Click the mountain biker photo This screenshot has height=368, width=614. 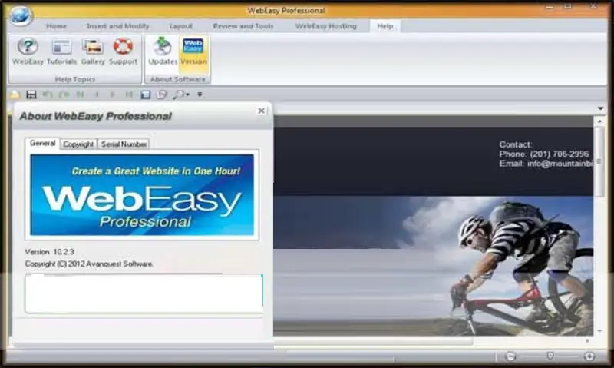[433, 266]
